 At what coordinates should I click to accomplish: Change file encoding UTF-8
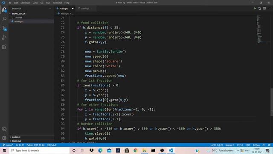240,145
